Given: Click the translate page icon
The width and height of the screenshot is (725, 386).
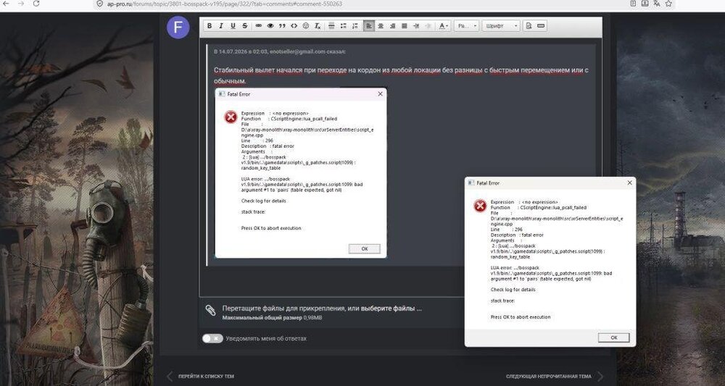Looking at the screenshot, I should pos(657,3).
